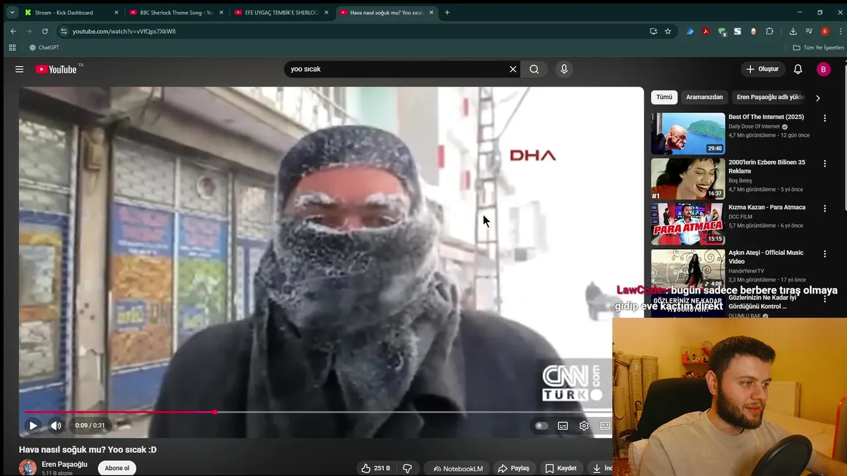847x476 pixels.
Task: View site information icon in address bar
Action: coord(64,31)
